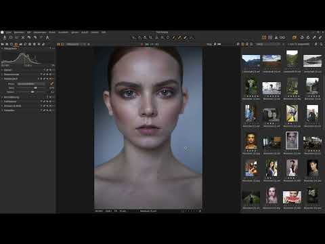Toggle the grid overlay icon in the top right toolbar
This screenshot has height=244, width=325.
270,37
